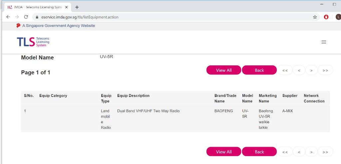Click the Singapore lion head icon

18,26
